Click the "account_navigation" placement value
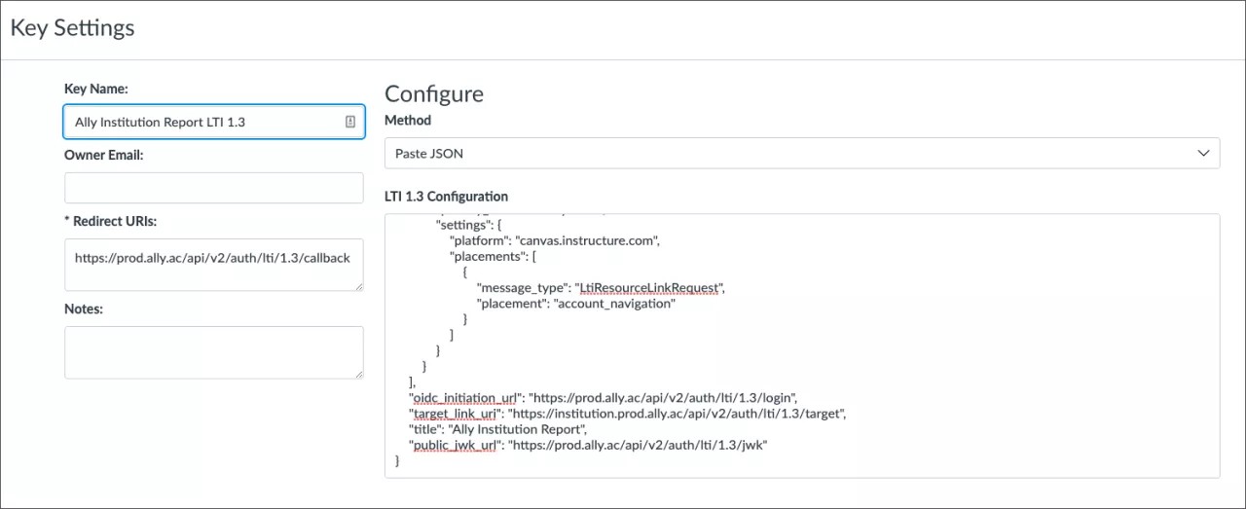Screen dimensions: 1246x509 pyautogui.click(x=613, y=304)
